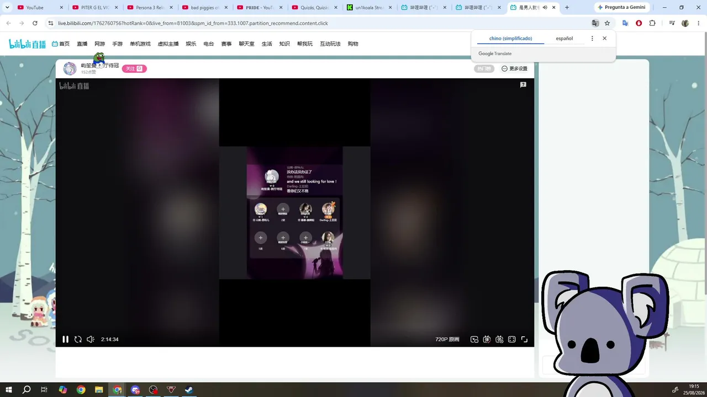Viewport: 707px width, 397px height.
Task: Open the 聊天室 category
Action: tap(247, 44)
